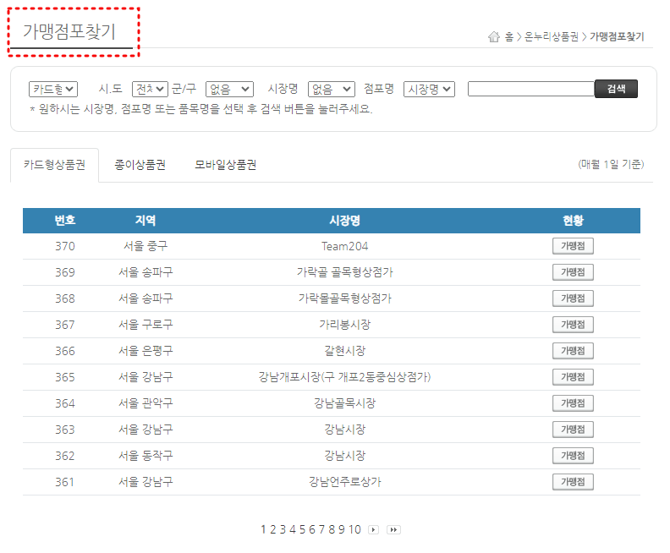Focus the search text input field
Image resolution: width=670 pixels, height=553 pixels.
(x=531, y=89)
